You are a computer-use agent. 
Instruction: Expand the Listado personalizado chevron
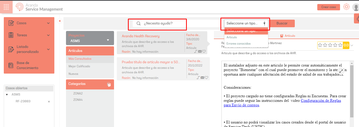click(x=48, y=49)
